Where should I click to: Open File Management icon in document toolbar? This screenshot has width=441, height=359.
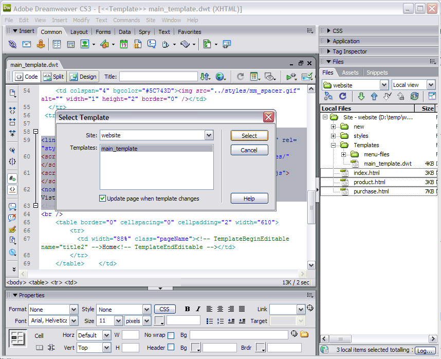tap(205, 77)
